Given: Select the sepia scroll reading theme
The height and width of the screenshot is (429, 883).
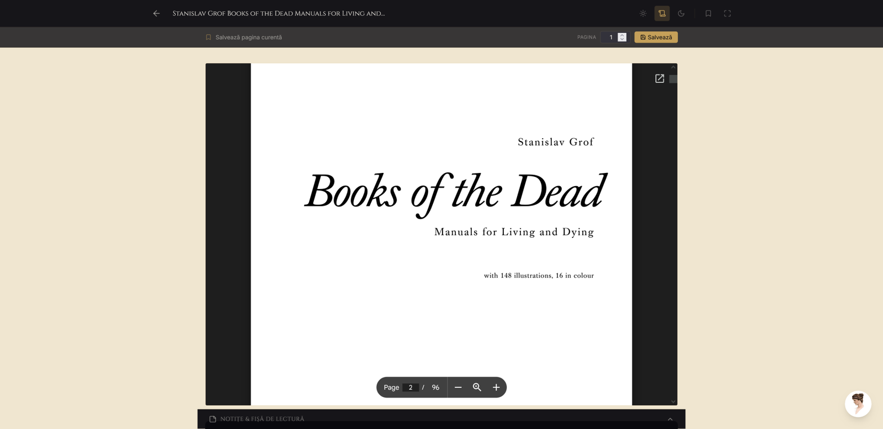Looking at the screenshot, I should [662, 13].
